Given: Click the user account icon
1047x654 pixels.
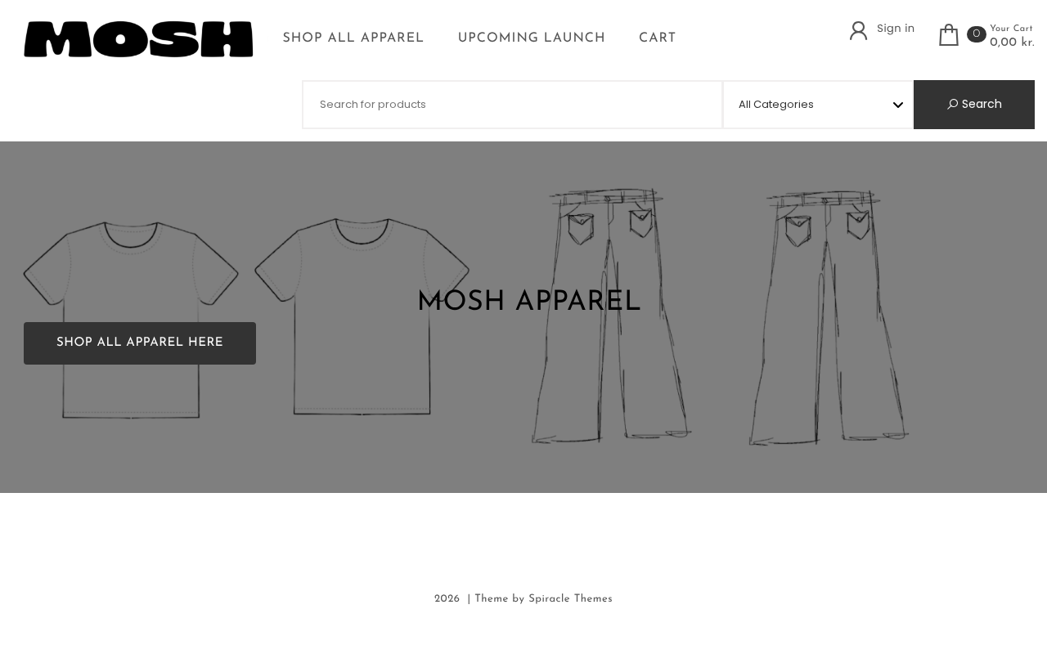Looking at the screenshot, I should [858, 31].
